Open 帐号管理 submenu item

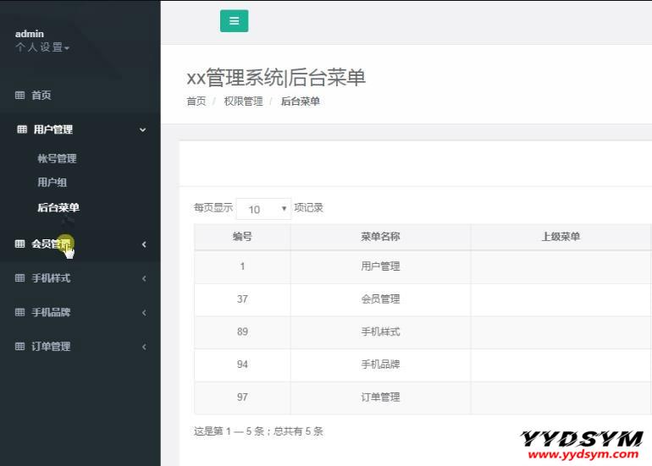tap(57, 158)
